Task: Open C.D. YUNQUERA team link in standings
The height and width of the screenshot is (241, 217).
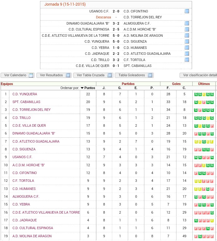Action: tap(25, 94)
